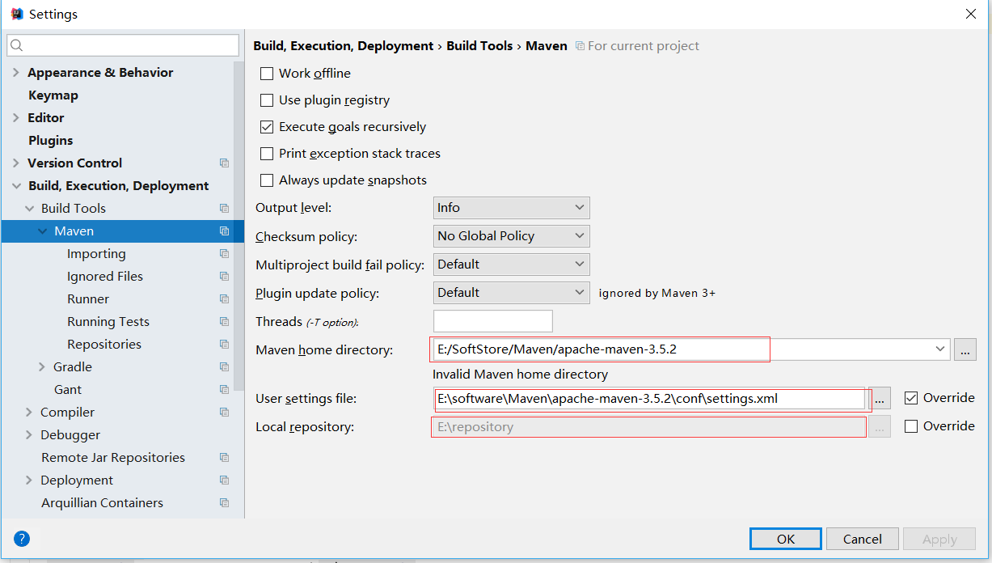
Task: Open the Multiproject build fail policy dropdown
Action: 512,265
